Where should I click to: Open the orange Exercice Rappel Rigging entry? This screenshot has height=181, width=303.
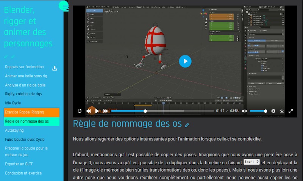click(x=32, y=112)
